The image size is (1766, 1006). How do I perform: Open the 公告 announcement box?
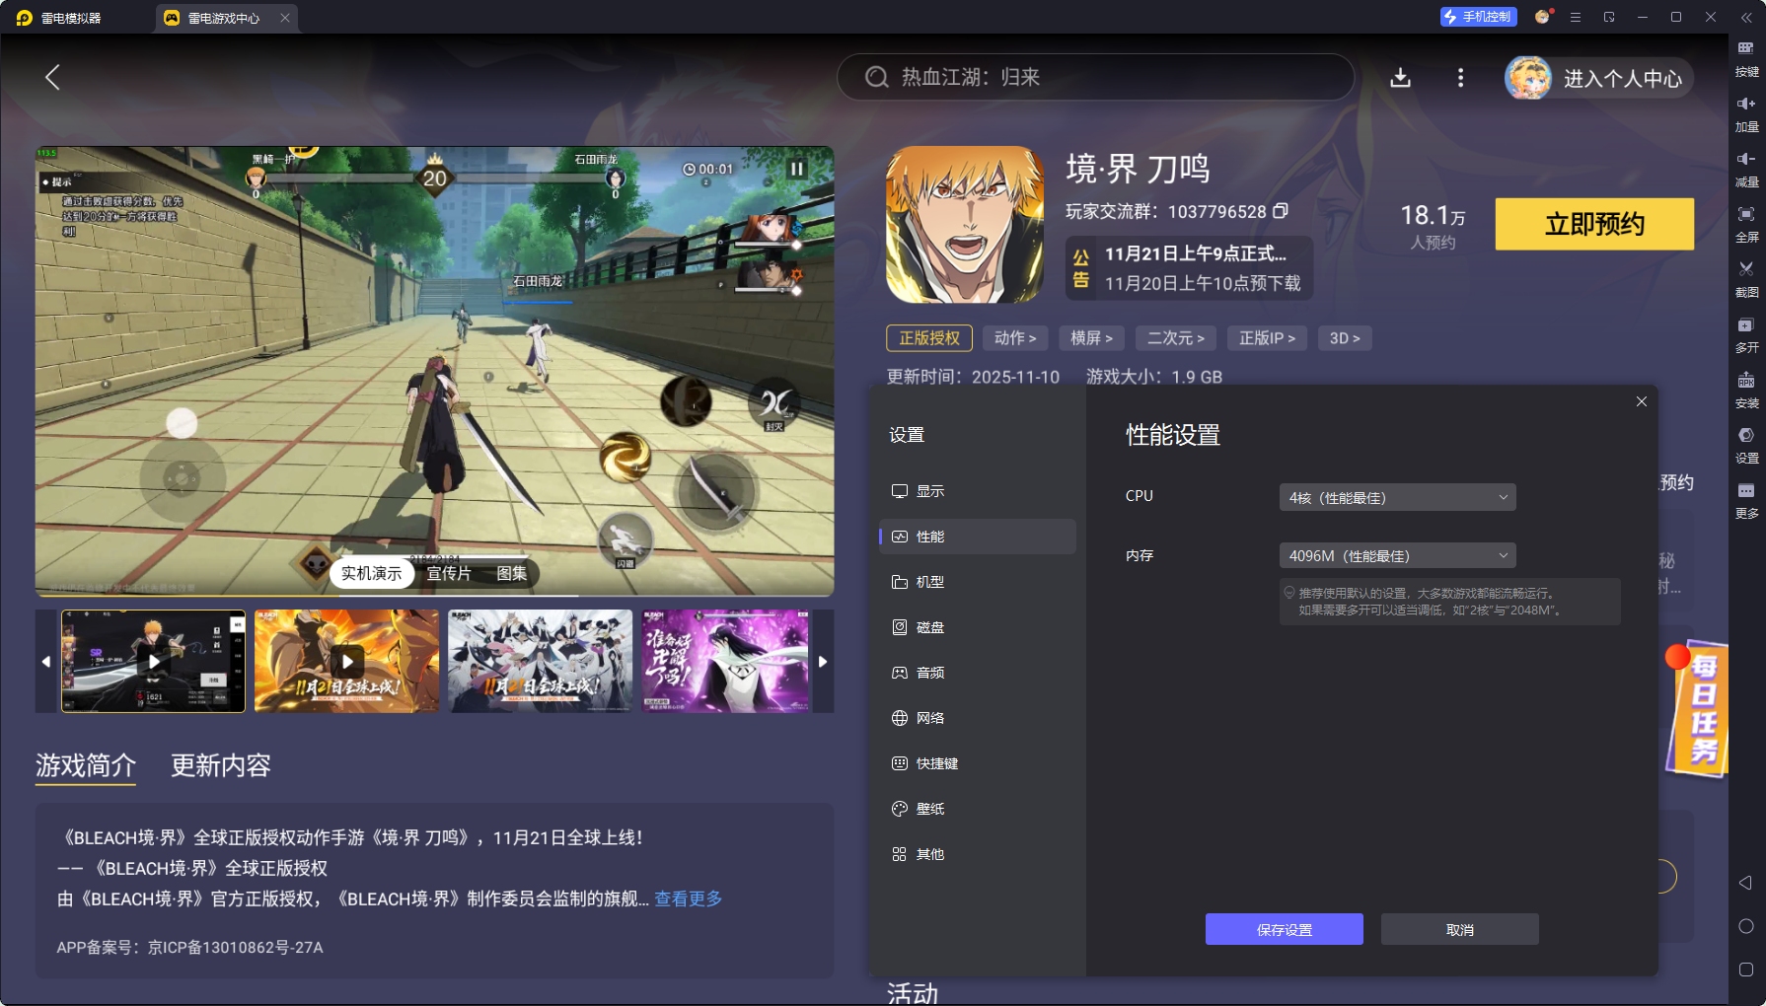1189,268
